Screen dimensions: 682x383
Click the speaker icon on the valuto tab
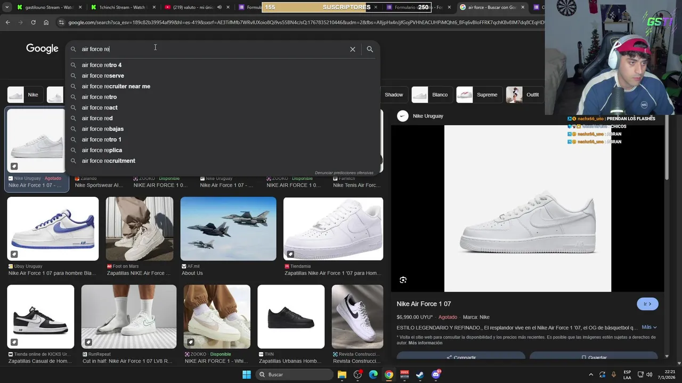pyautogui.click(x=220, y=7)
